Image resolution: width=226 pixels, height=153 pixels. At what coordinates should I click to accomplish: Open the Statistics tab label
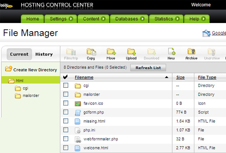pos(164,19)
